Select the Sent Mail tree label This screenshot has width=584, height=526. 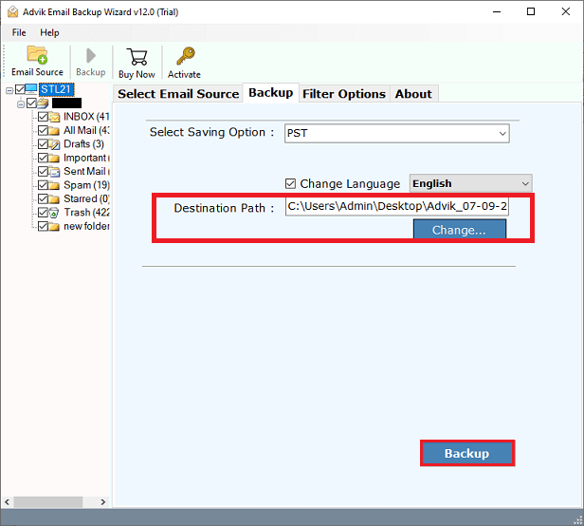[86, 171]
